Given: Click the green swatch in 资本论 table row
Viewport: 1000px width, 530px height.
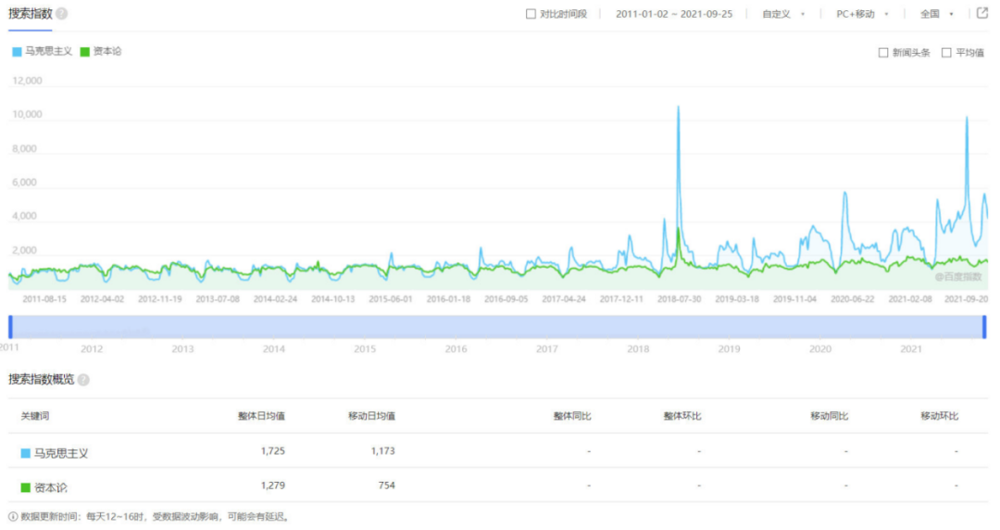Looking at the screenshot, I should (x=26, y=488).
